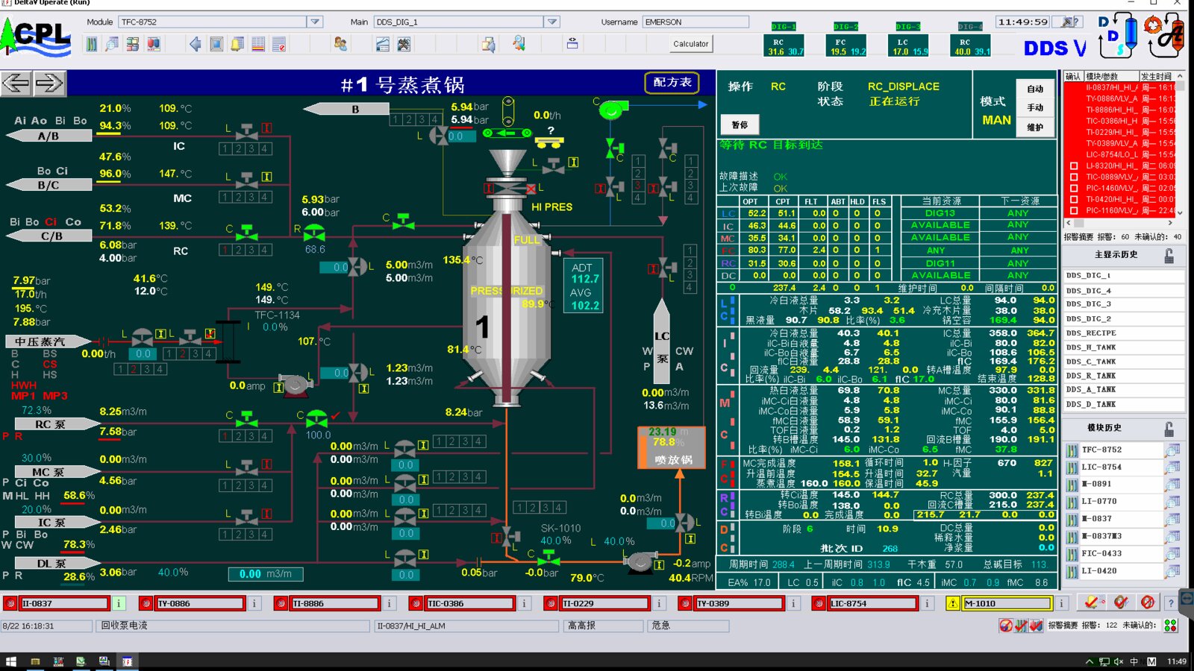The image size is (1194, 671).
Task: Switch to DIG-2 digester tab
Action: point(846,27)
